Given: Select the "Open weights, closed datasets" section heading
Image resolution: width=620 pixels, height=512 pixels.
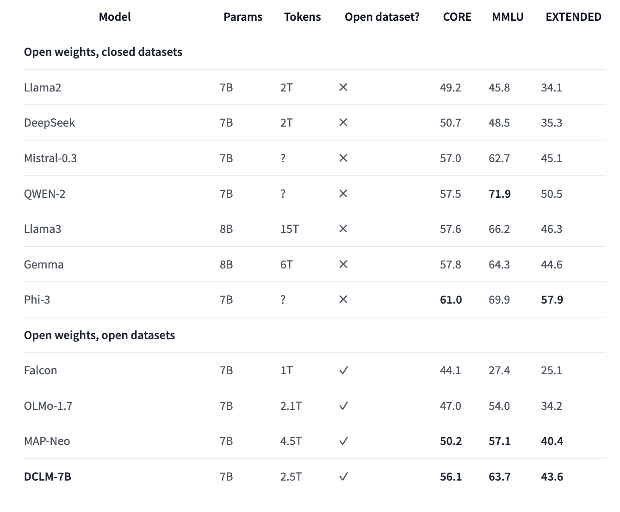Looking at the screenshot, I should [103, 52].
